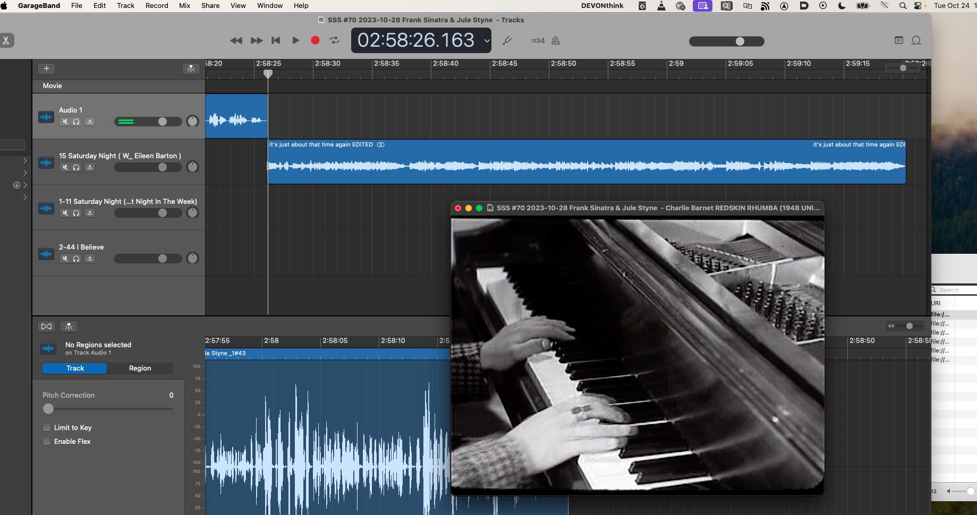The width and height of the screenshot is (977, 515).
Task: Open Control Center in menu bar
Action: (919, 6)
